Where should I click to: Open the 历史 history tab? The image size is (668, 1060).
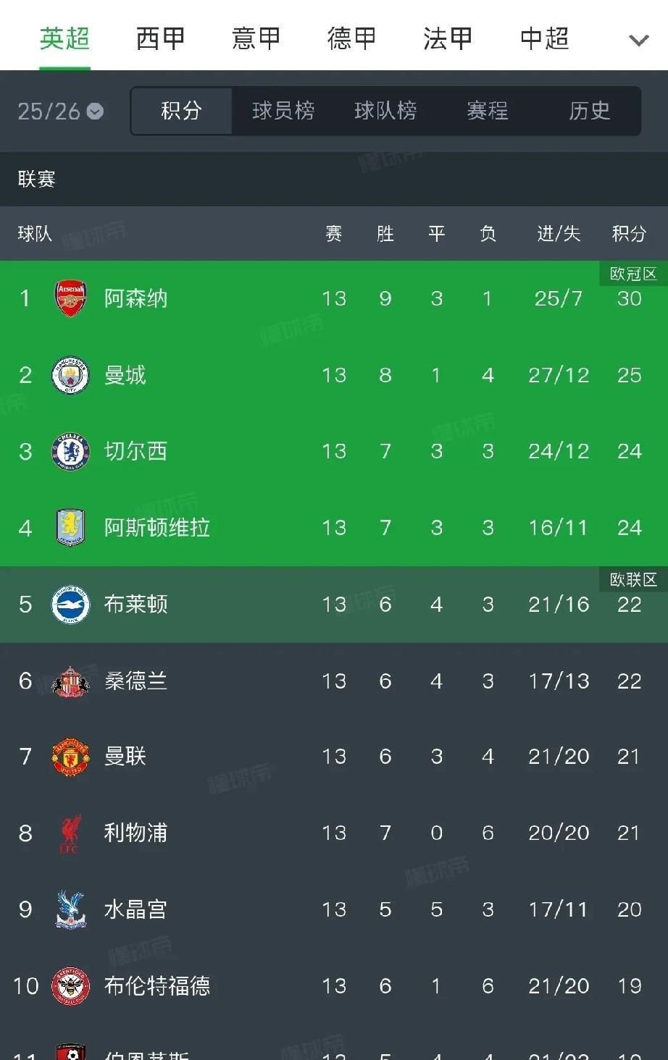[x=589, y=111]
